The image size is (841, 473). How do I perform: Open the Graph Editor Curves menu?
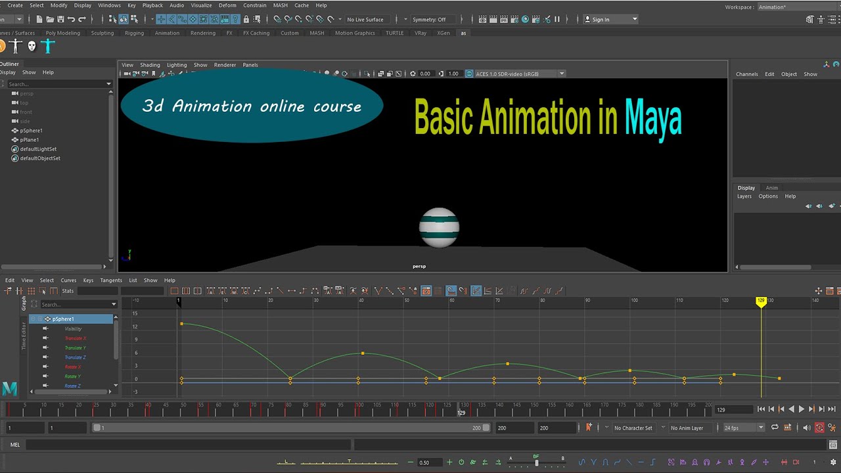pos(68,280)
